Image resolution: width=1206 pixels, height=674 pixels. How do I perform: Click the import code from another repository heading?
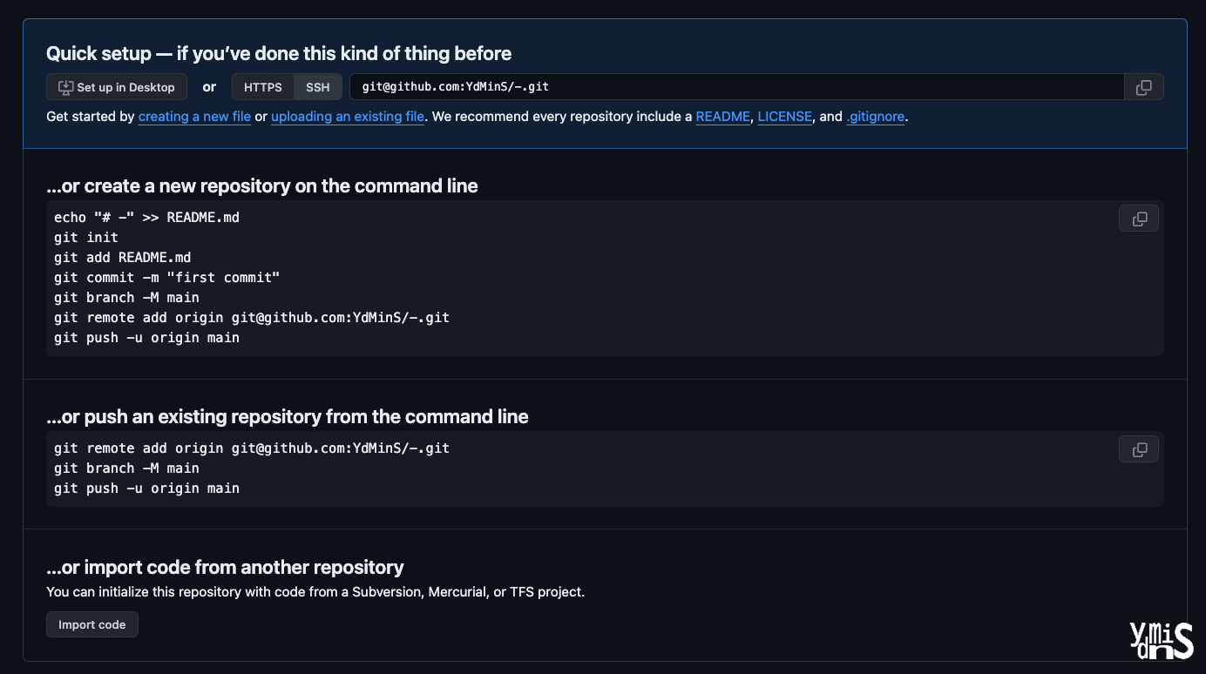coord(225,567)
